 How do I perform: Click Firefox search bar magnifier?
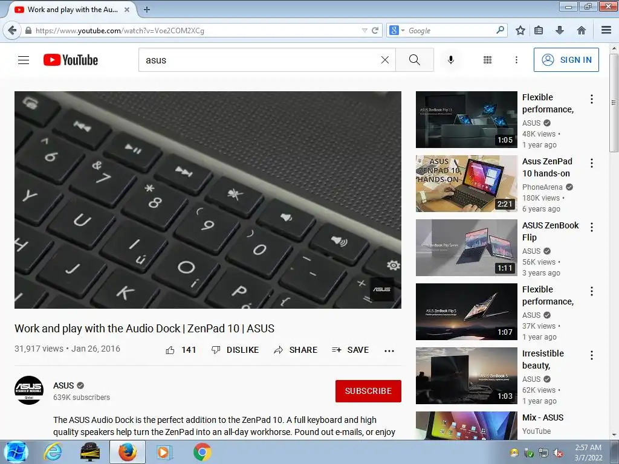coord(500,30)
